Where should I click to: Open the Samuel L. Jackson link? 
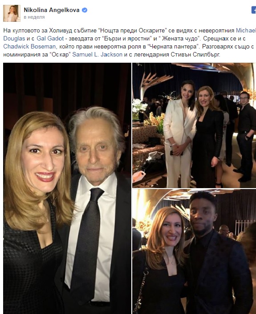97,54
